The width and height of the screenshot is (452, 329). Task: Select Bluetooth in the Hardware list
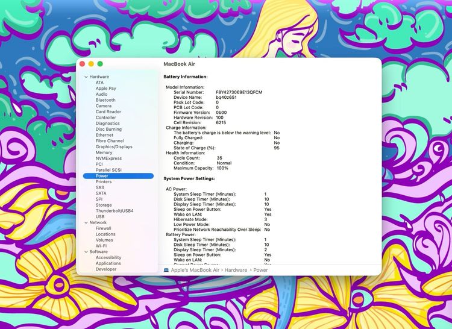click(105, 100)
